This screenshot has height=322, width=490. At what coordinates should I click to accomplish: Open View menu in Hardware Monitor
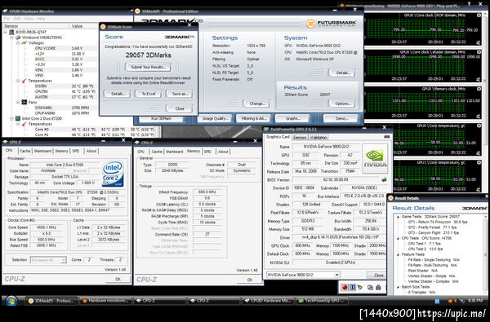(x=29, y=19)
